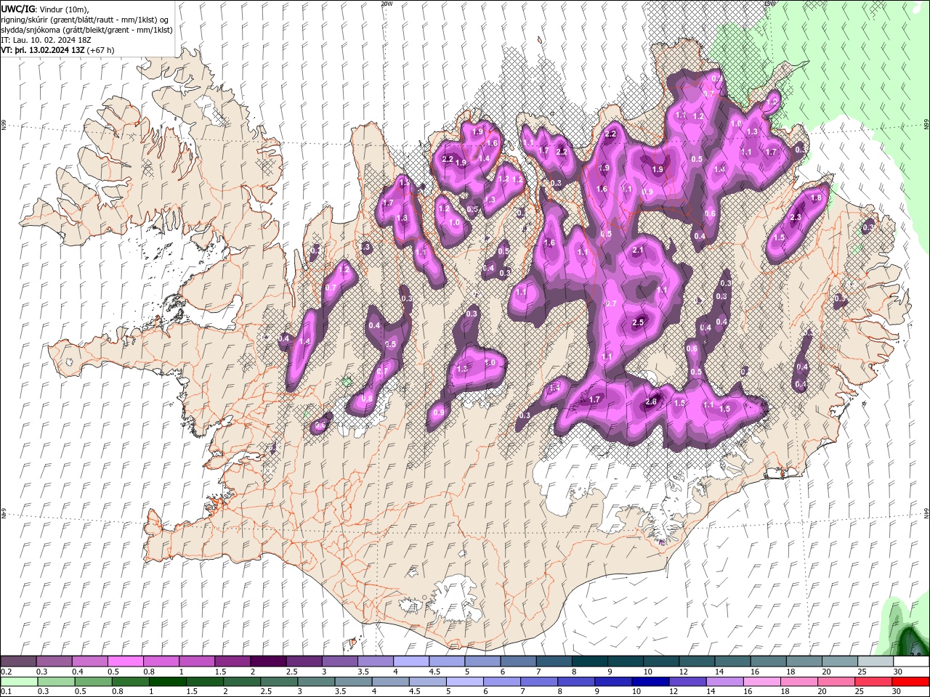
Task: Click the white swatch above the 30 label
Action: pyautogui.click(x=911, y=661)
